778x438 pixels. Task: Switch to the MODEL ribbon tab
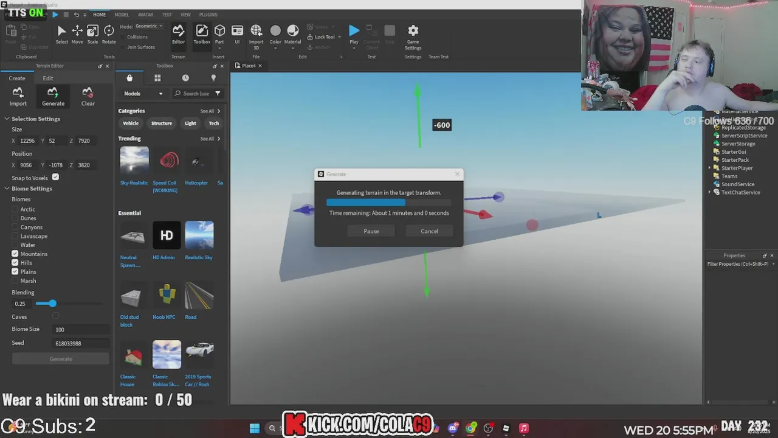click(122, 15)
